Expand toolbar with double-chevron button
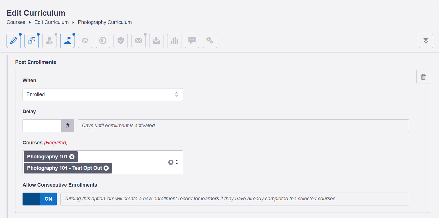Screen dimensions: 439x218 click(426, 41)
